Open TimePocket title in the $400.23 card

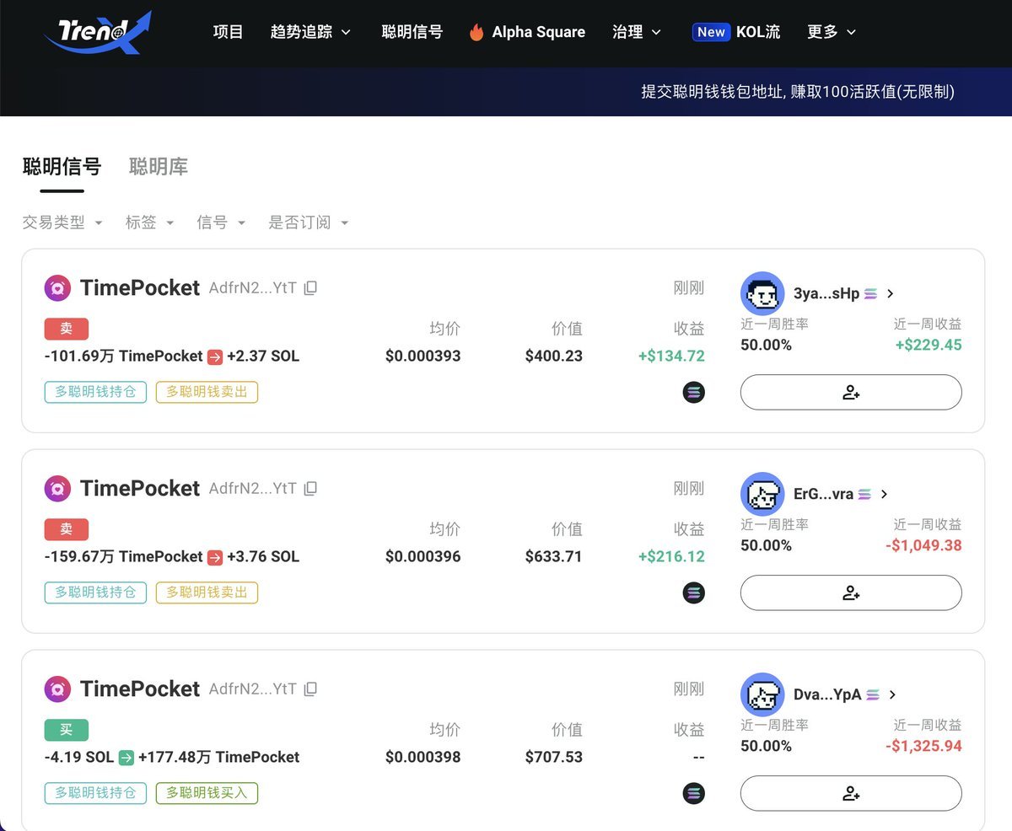[x=140, y=288]
